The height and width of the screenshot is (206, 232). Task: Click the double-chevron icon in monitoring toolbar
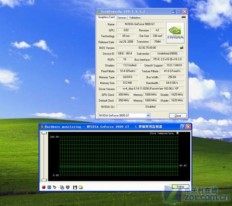click(68, 187)
